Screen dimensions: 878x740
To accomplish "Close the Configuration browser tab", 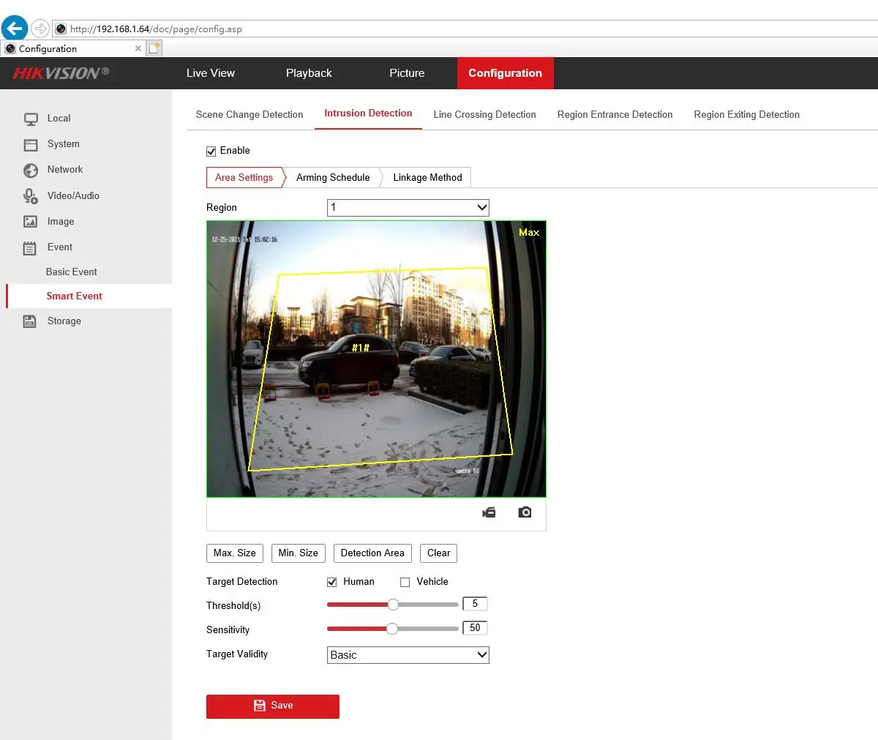I will click(138, 48).
